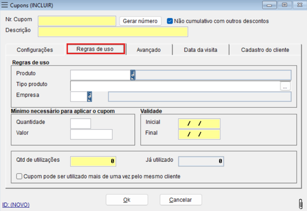Click the Qtd de utilizações field

pyautogui.click(x=93, y=161)
